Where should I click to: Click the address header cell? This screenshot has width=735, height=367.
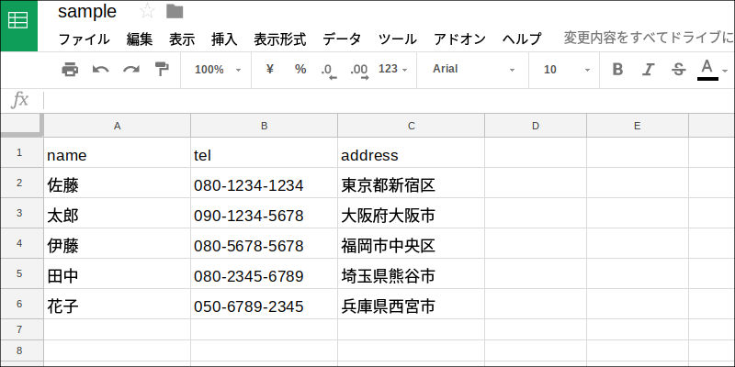[411, 152]
